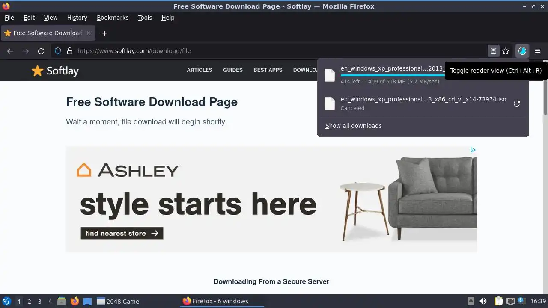Switch to workspace 3 in taskbar
Image resolution: width=548 pixels, height=308 pixels.
[x=39, y=301]
